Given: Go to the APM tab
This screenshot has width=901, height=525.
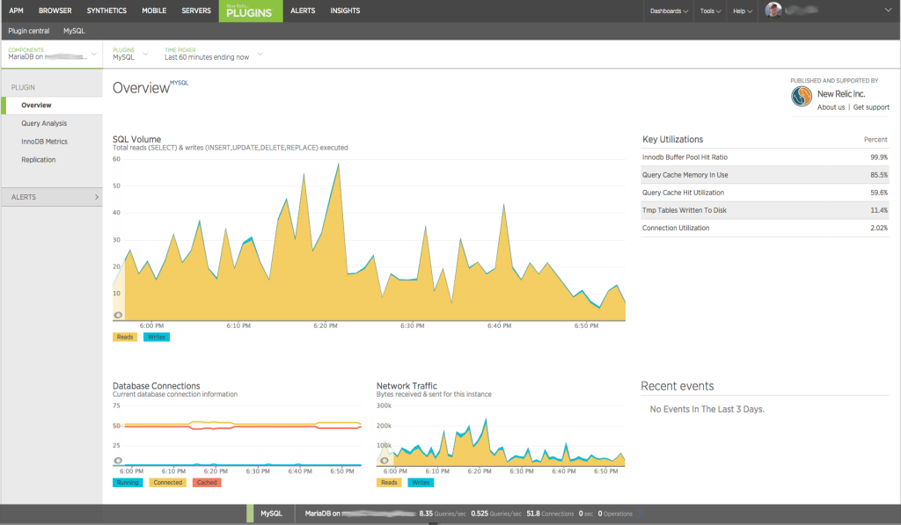Looking at the screenshot, I should pyautogui.click(x=16, y=11).
